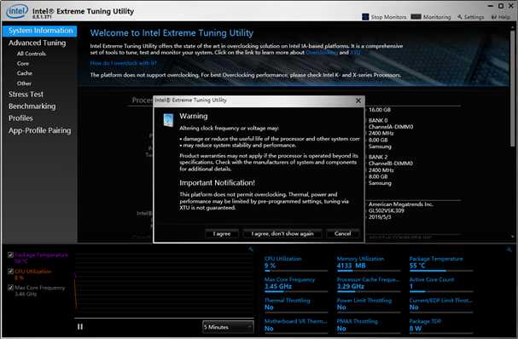Select the System Information section
This screenshot has height=339, width=518.
click(40, 31)
